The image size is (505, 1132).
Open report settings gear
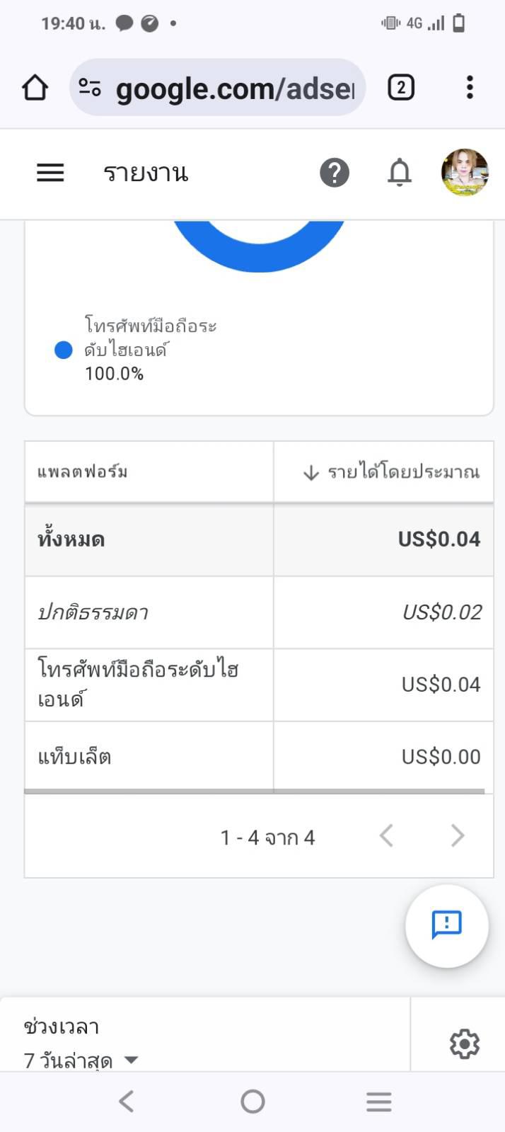click(464, 1044)
